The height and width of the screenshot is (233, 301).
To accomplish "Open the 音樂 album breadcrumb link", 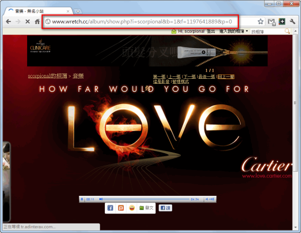I will 78,76.
